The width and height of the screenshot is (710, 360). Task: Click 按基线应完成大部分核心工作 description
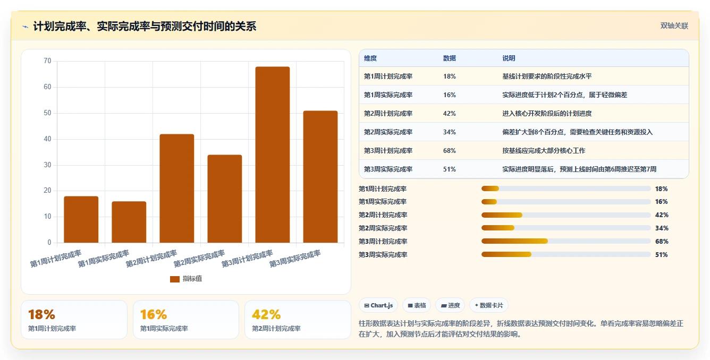tap(544, 151)
